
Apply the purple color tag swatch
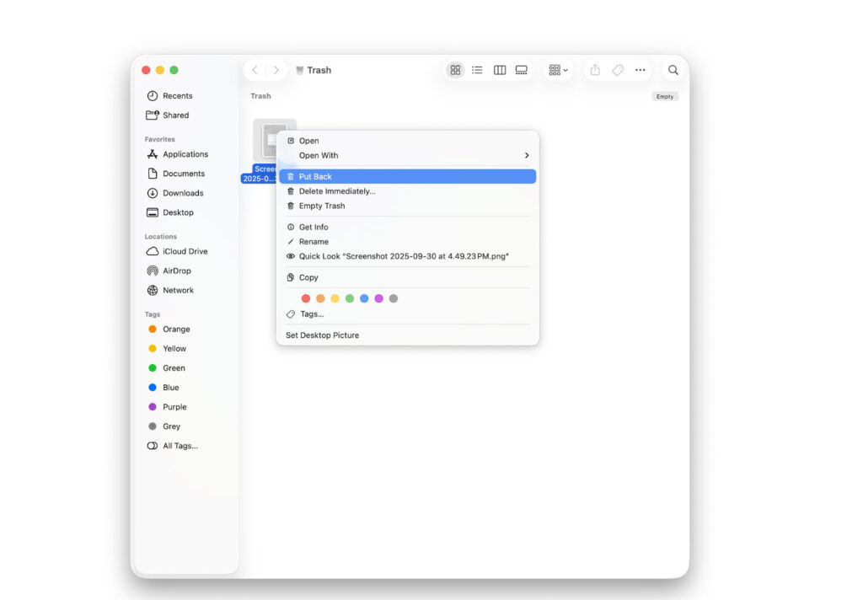(x=378, y=298)
